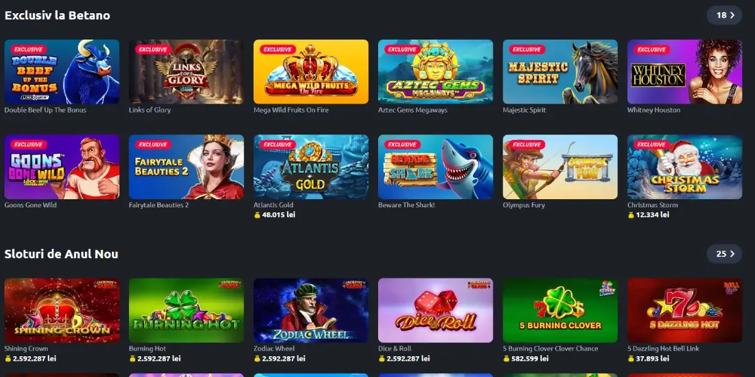Click the jackpot coin icon under Christmas Storm
755x377 pixels.
(x=631, y=215)
